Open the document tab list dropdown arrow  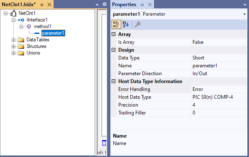point(97,5)
